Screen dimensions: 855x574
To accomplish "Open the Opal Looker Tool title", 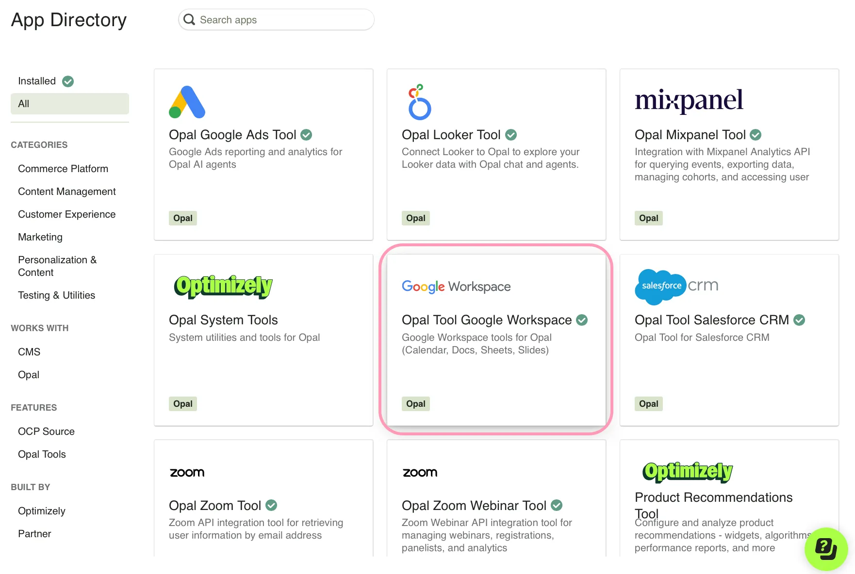I will (451, 135).
